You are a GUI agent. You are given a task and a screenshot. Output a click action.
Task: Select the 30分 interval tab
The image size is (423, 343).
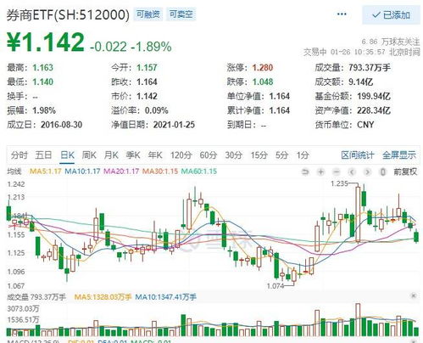point(234,155)
